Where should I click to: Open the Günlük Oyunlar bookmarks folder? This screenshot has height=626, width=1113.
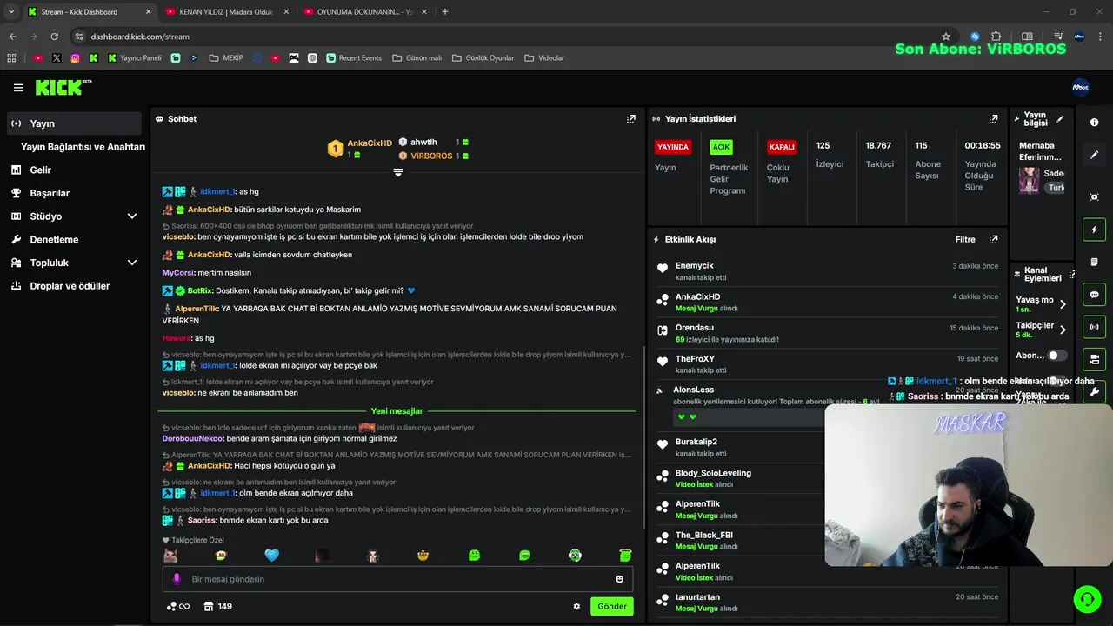[x=483, y=58]
